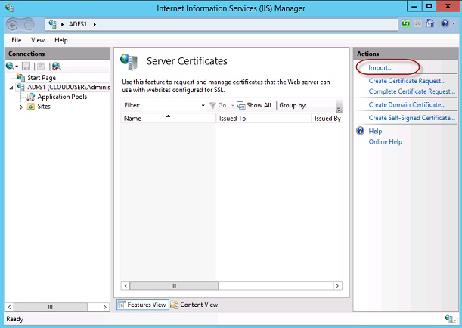Switch to Features View tab

(143, 305)
